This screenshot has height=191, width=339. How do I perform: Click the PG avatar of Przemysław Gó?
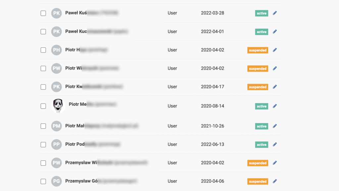(x=56, y=181)
